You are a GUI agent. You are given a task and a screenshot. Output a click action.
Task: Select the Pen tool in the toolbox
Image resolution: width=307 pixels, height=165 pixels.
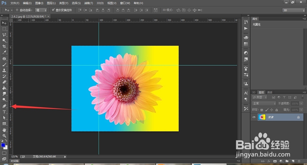(x=4, y=106)
